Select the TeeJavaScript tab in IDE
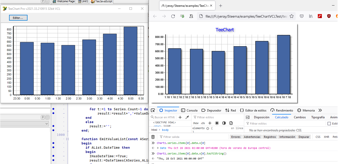Screen dimensions: 338x164 coord(102,2)
